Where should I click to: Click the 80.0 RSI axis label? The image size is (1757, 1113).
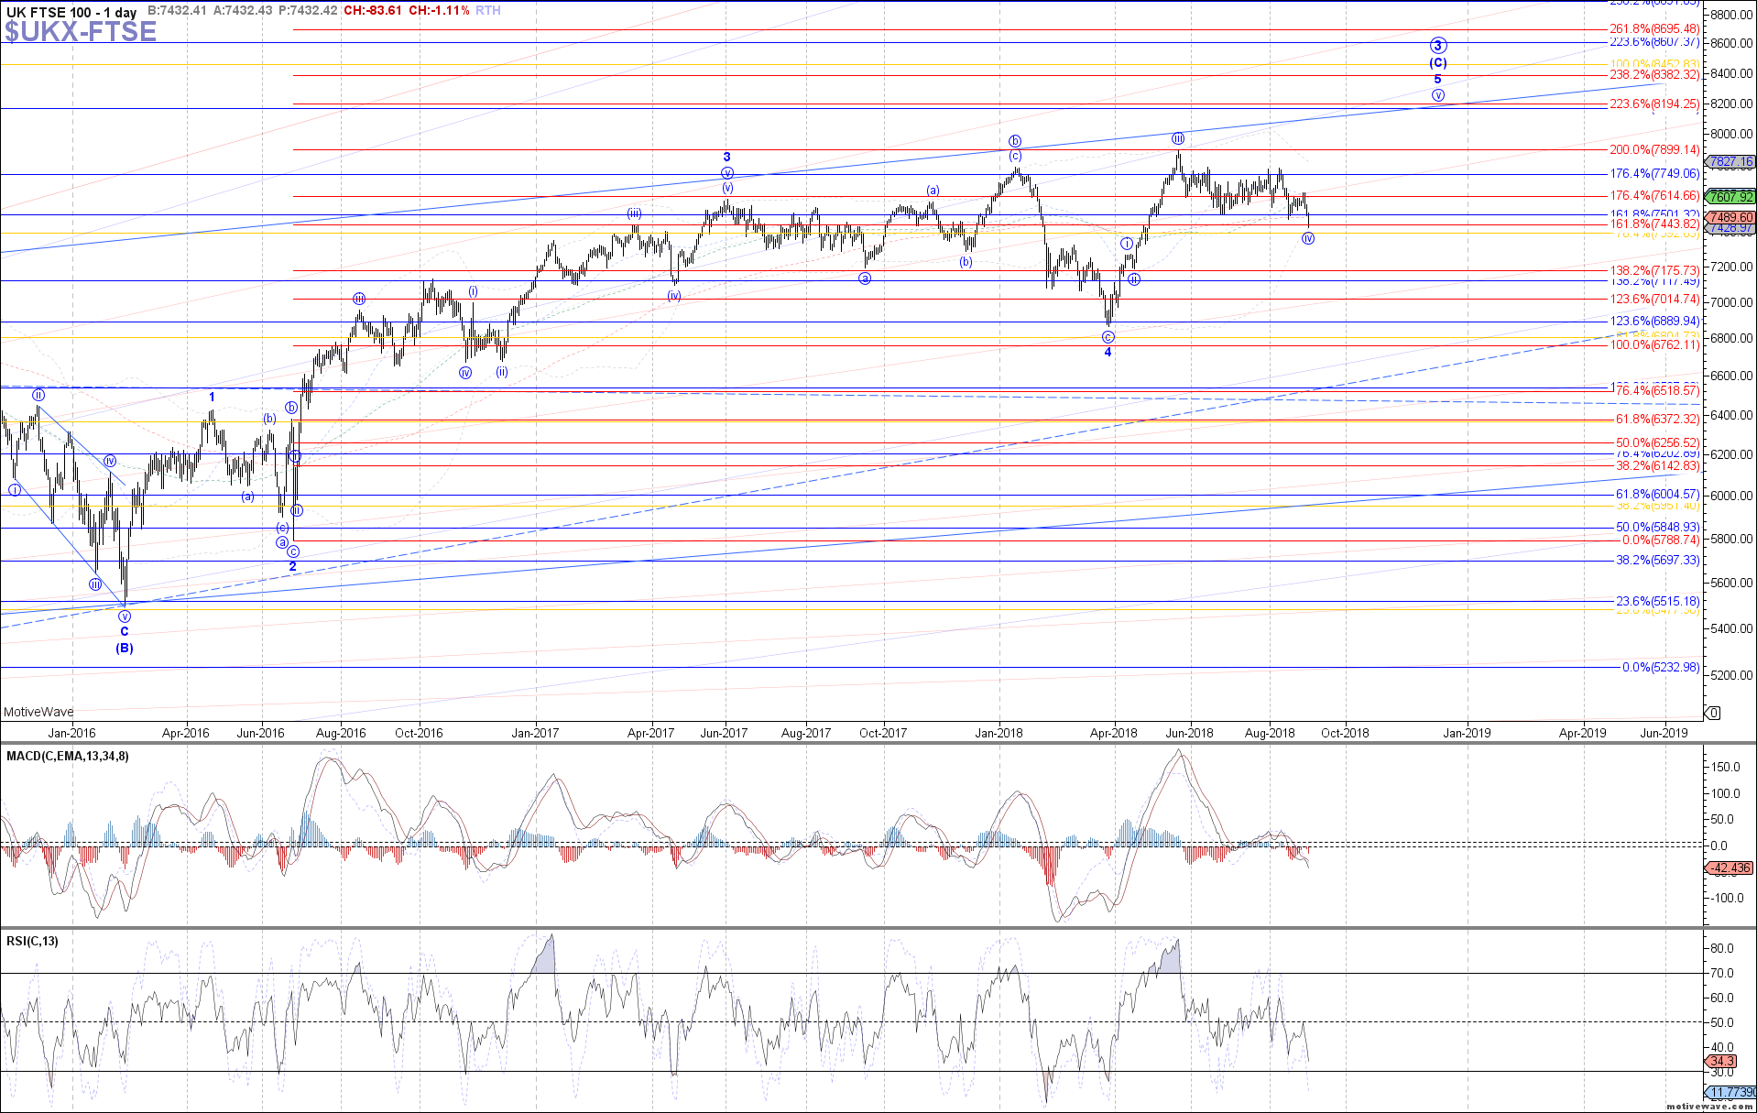click(1721, 948)
